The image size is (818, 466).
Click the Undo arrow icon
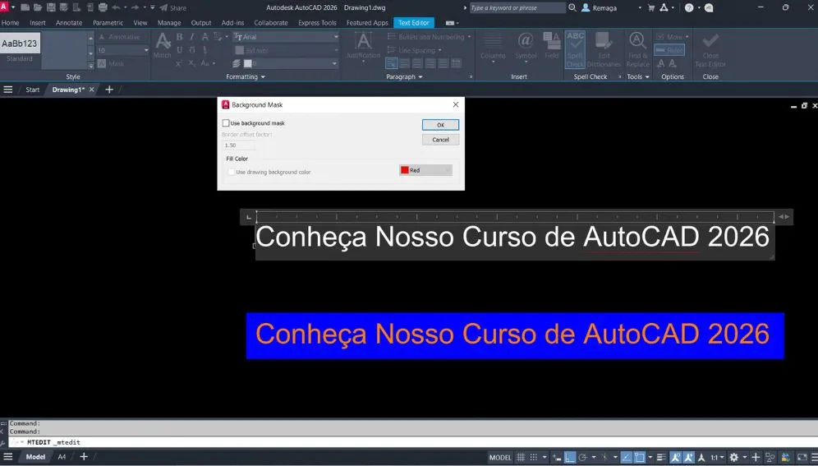click(116, 8)
